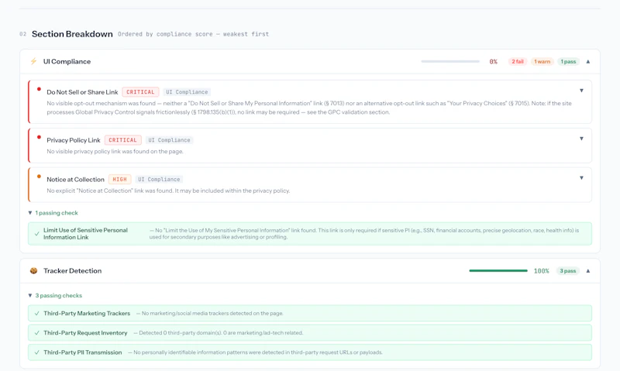Click 'Ordered by compliance score' subtitle

click(x=193, y=34)
